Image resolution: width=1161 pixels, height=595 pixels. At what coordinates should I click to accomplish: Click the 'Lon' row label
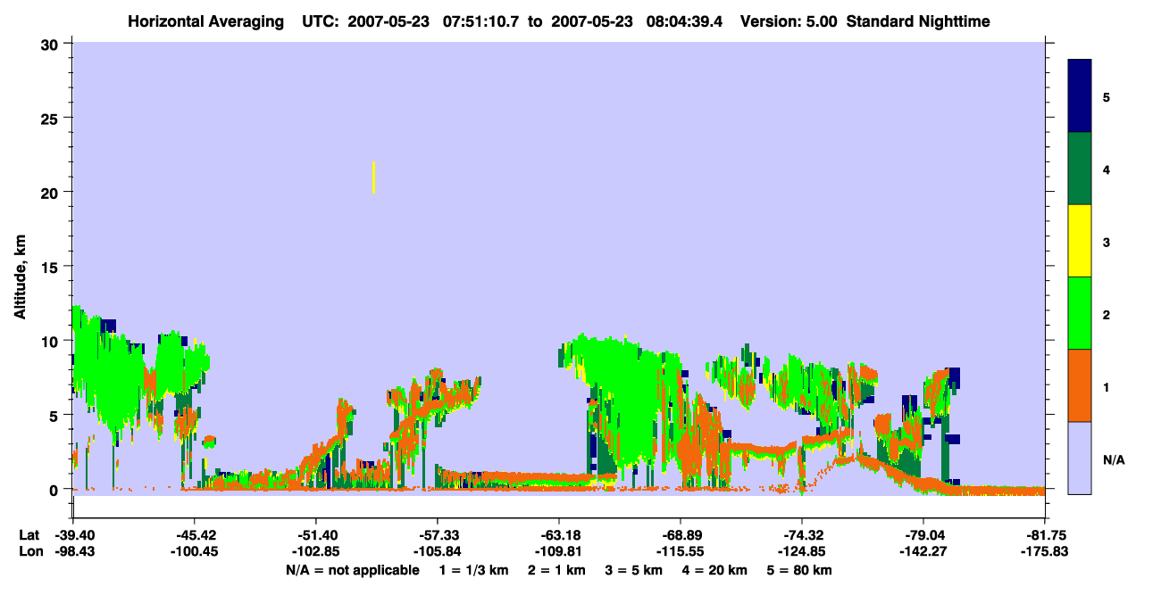point(29,551)
